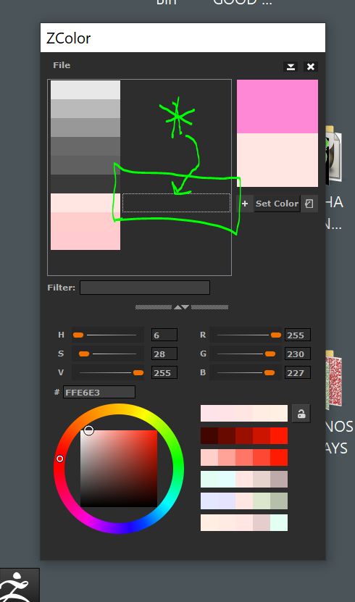
Task: Pick the salmon middle swatch in the pink-to-red row
Action: coord(244,458)
